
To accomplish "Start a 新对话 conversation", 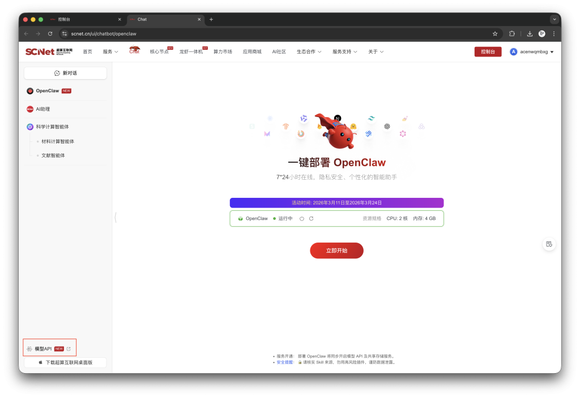I will tap(65, 73).
